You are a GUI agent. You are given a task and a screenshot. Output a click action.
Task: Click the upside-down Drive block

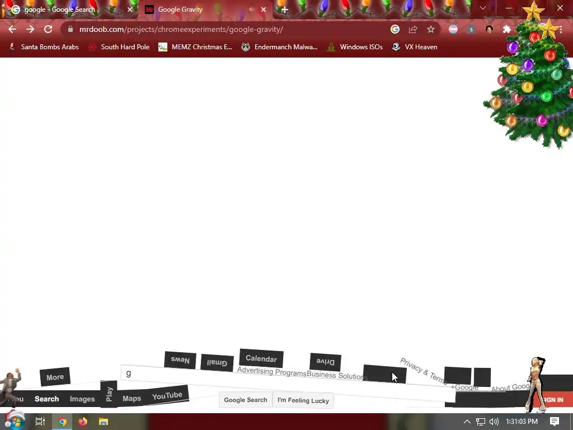point(325,362)
